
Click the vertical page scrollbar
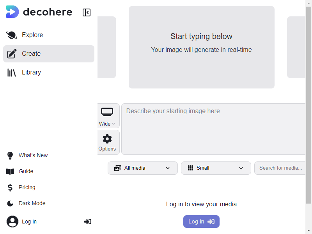click(x=308, y=117)
